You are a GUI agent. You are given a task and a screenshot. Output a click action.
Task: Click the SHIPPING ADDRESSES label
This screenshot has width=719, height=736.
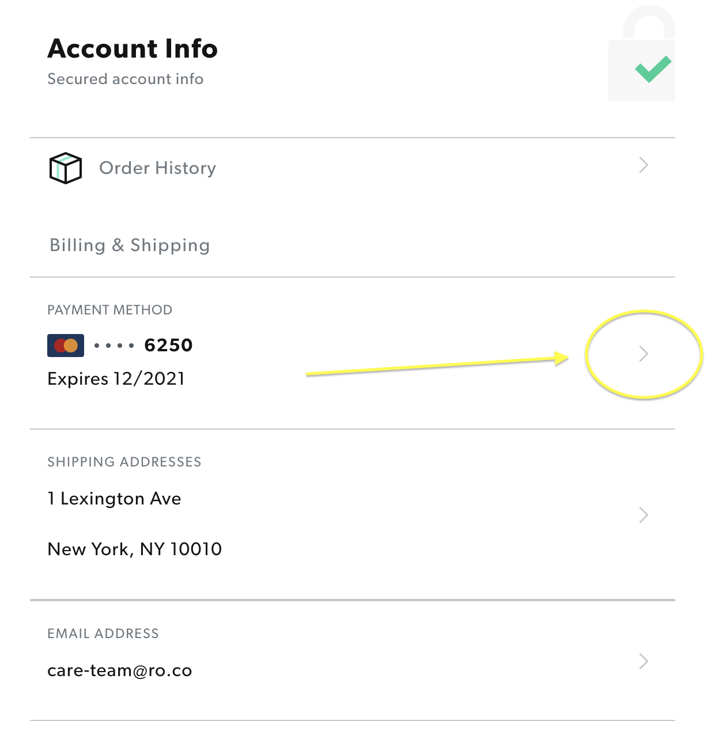[x=124, y=462]
